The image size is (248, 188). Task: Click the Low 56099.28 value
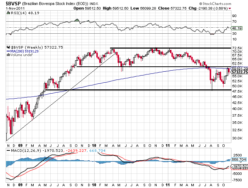pyautogui.click(x=143, y=8)
